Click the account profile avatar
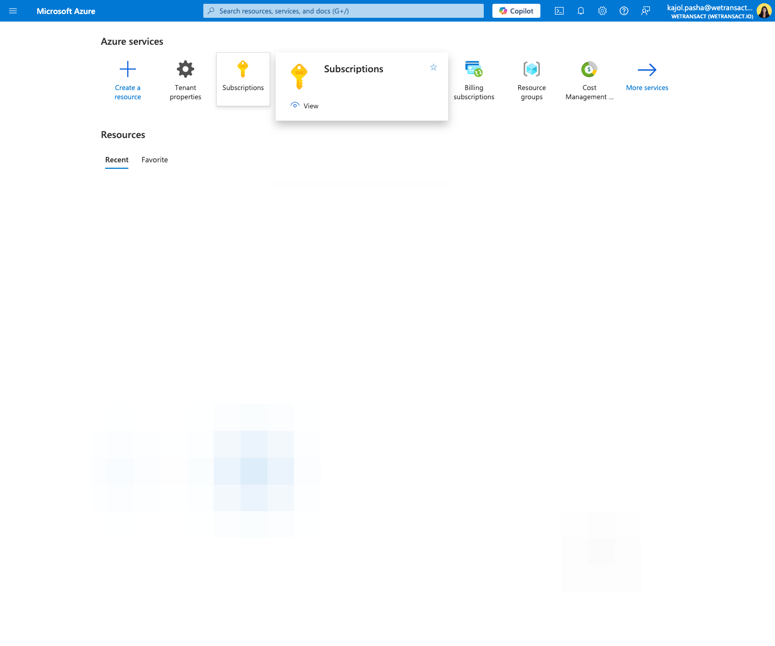Viewport: 775px width, 646px height. point(764,11)
